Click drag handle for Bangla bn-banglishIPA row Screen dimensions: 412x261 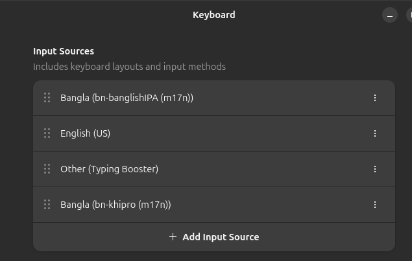[47, 98]
